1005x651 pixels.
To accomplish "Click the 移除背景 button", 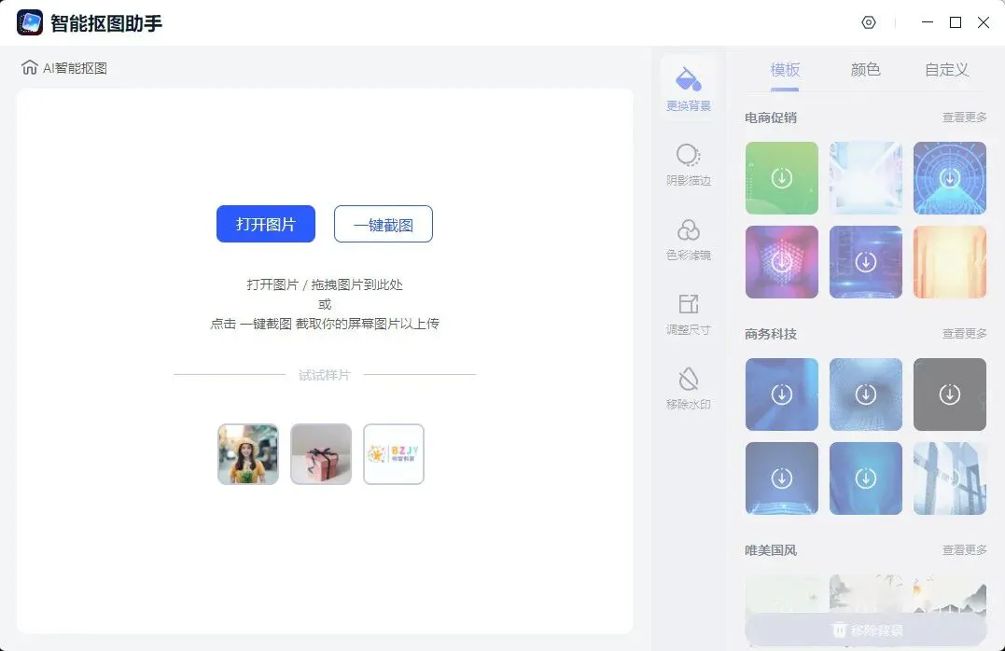I will coord(866,630).
